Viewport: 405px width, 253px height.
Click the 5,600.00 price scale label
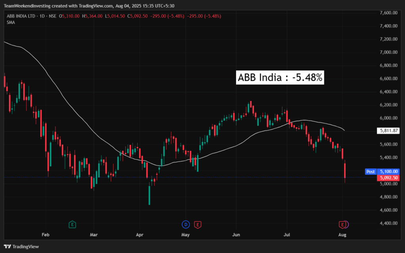tap(388, 145)
